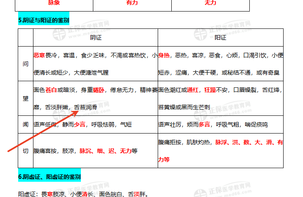Click the red word 苍白 in the 望 row
The width and height of the screenshot is (303, 197).
[x=51, y=89]
